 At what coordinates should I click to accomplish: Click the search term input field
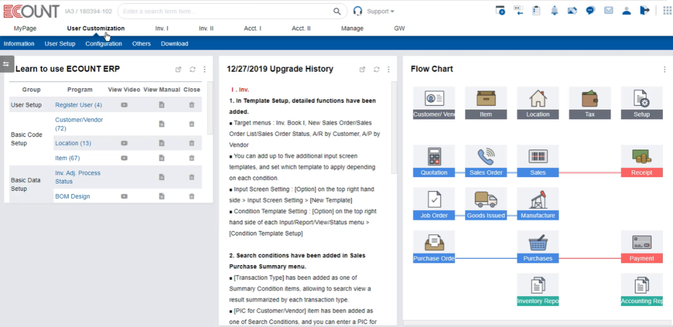coord(224,11)
